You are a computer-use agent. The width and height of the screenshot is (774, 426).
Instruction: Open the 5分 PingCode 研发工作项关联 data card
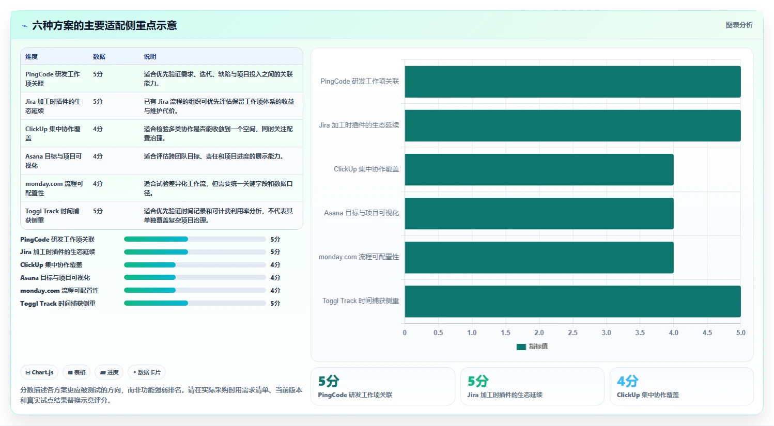pyautogui.click(x=382, y=386)
